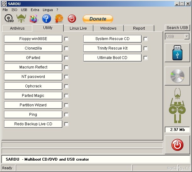Open the green Viking helmet toolbar icon
Screen dimensions: 192x172
(x=21, y=18)
